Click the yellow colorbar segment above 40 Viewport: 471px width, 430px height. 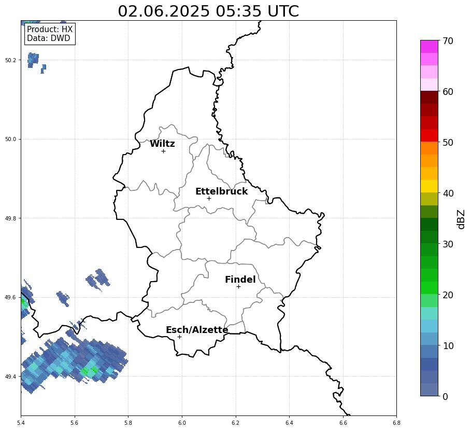coord(429,186)
